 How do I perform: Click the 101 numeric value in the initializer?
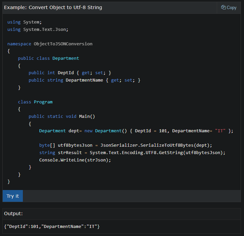point(163,131)
